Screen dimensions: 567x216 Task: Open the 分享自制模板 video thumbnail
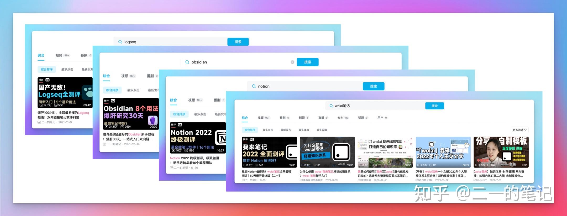[501, 152]
